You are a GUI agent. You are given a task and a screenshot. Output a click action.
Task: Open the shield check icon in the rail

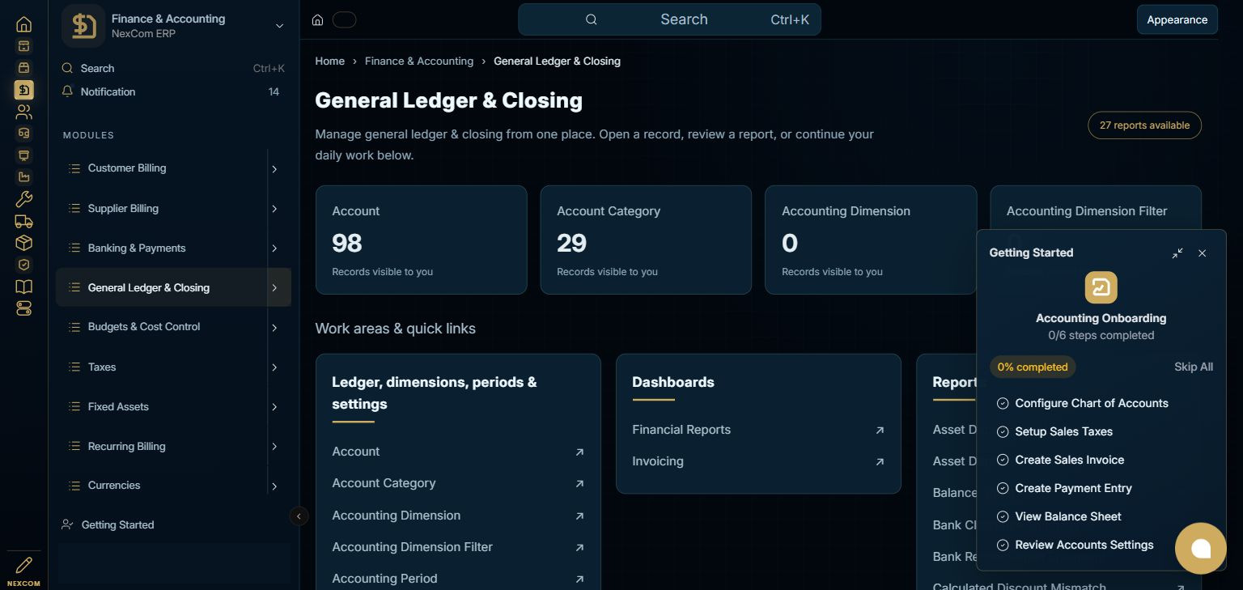click(x=23, y=265)
